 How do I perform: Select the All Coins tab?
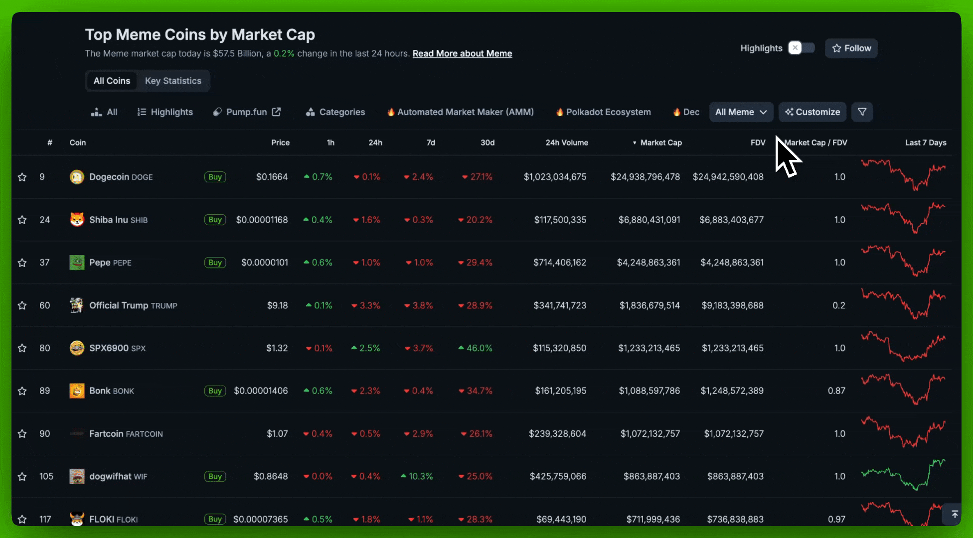(x=111, y=80)
